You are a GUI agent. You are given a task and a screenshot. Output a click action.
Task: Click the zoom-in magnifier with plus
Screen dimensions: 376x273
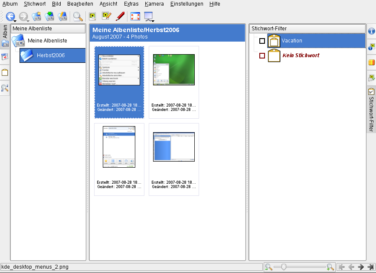(x=330, y=267)
